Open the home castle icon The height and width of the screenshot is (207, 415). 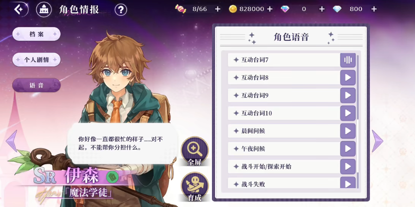coord(43,10)
